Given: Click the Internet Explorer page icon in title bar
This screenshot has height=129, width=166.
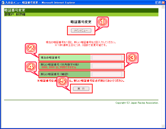Looking at the screenshot, I should [x=3, y=3].
